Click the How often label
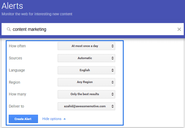The width and height of the screenshot is (185, 128). pos(17,46)
